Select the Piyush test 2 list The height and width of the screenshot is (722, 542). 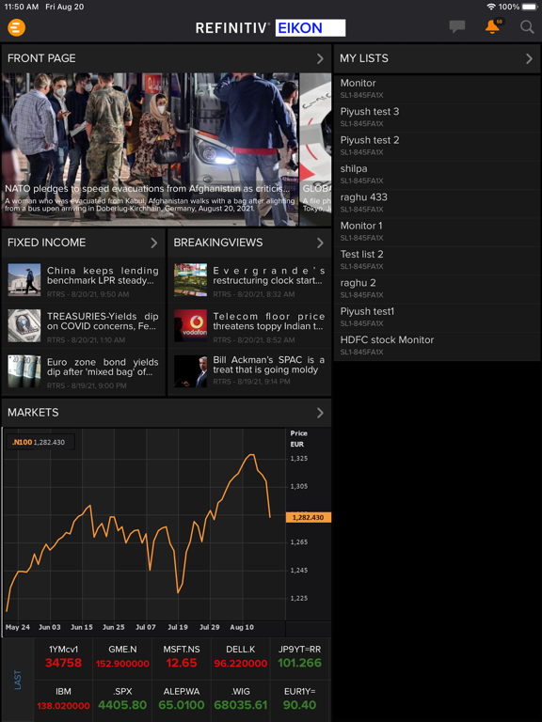click(x=437, y=147)
